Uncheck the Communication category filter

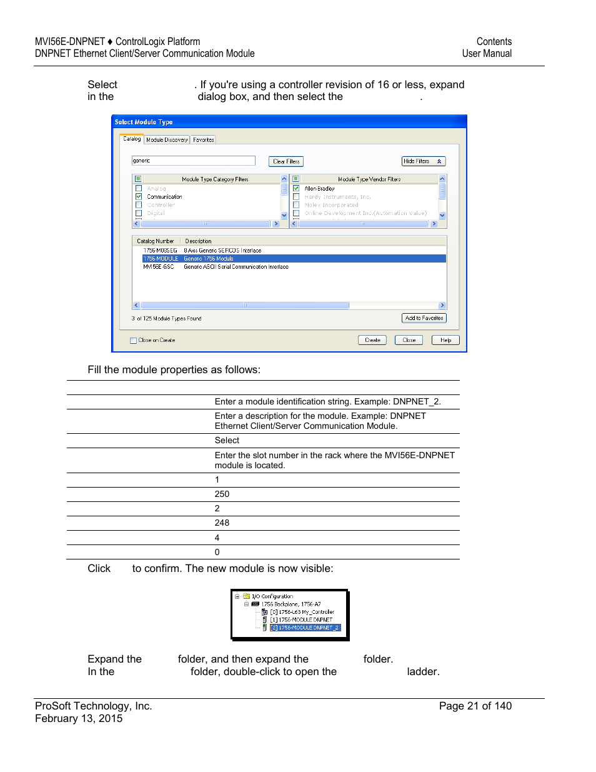pos(139,196)
